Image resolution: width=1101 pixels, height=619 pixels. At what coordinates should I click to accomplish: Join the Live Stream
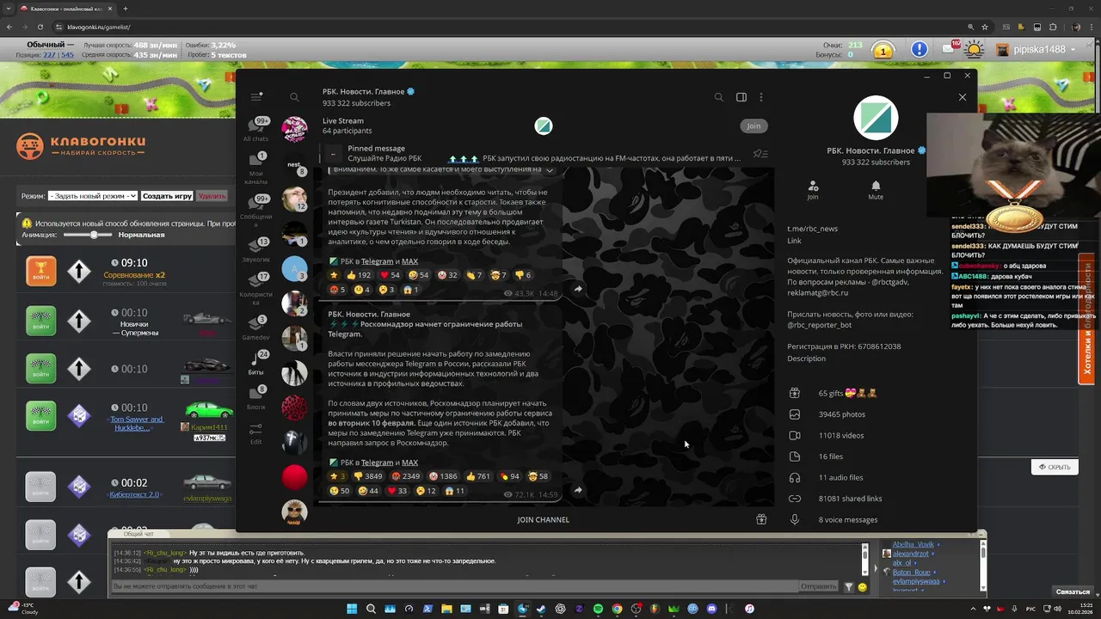[x=753, y=126]
